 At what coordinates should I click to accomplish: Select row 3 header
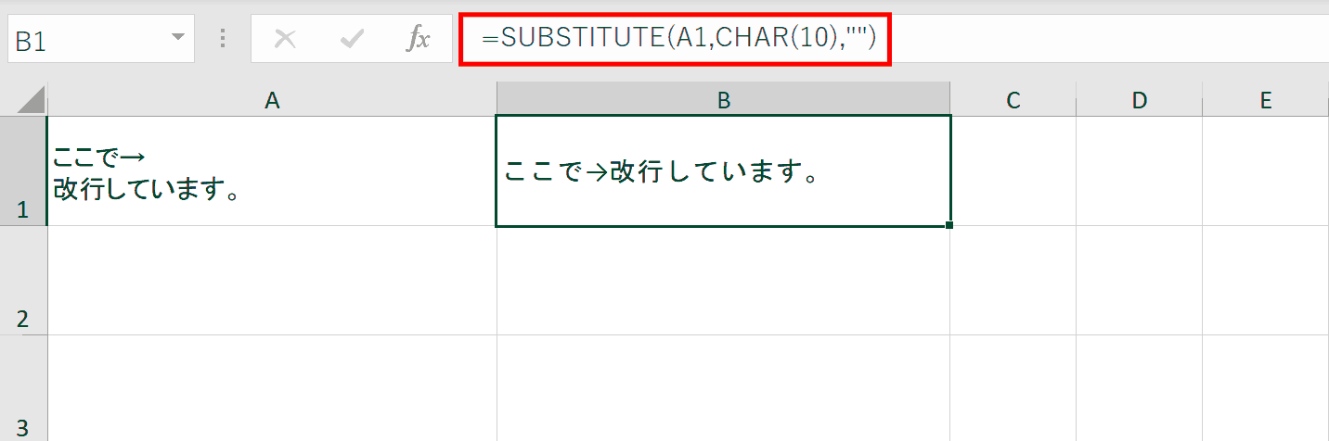[x=23, y=388]
